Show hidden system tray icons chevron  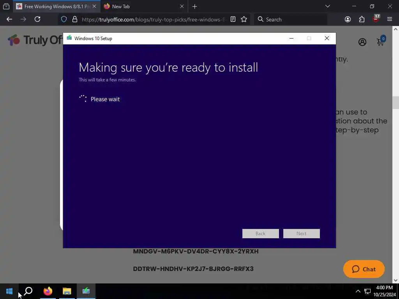click(358, 291)
